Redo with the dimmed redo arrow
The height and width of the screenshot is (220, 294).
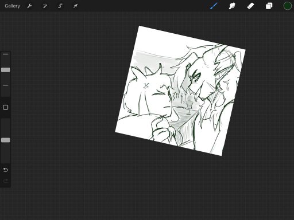click(6, 180)
